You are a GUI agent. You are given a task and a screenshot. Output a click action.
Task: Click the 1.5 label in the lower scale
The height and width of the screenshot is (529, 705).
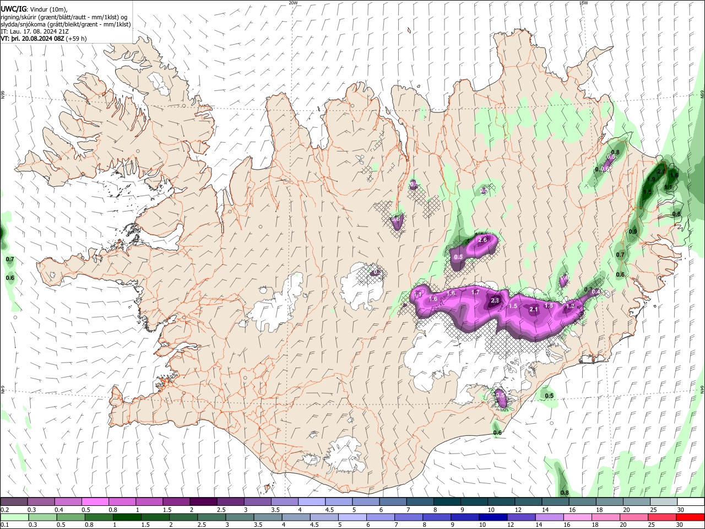[145, 525]
